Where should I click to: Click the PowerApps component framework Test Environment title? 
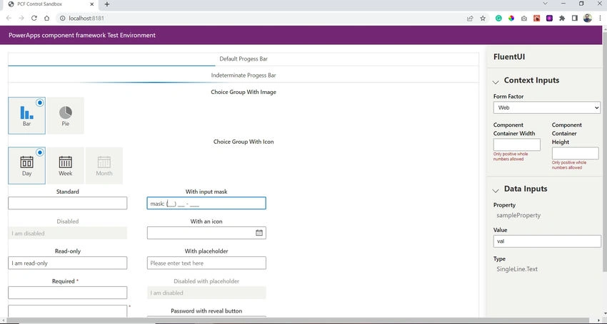(82, 35)
